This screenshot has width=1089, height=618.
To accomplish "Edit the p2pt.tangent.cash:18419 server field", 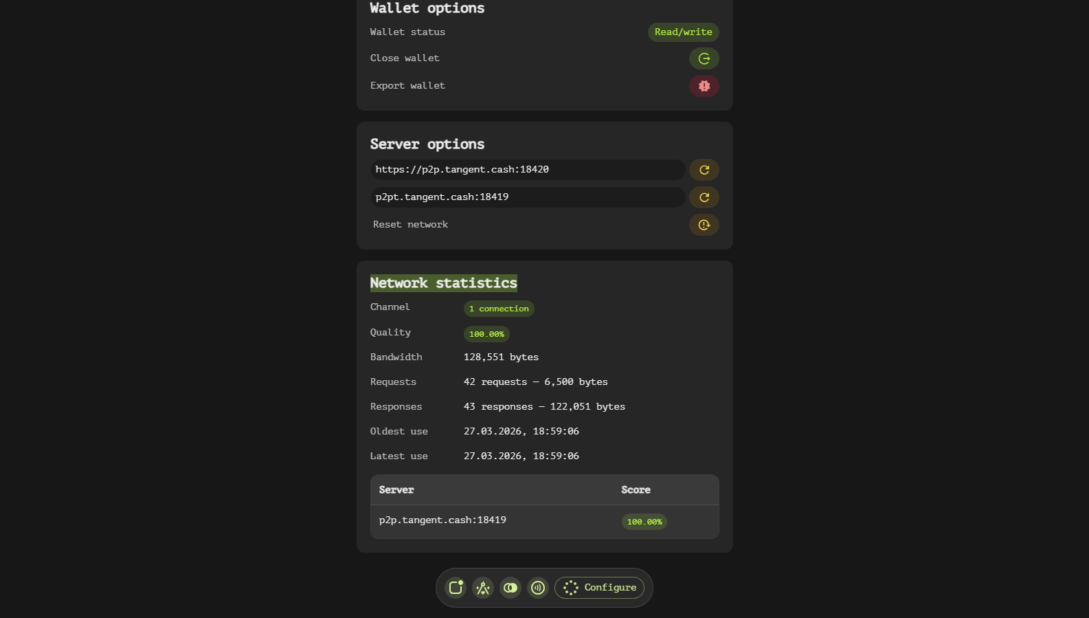I will (x=527, y=197).
